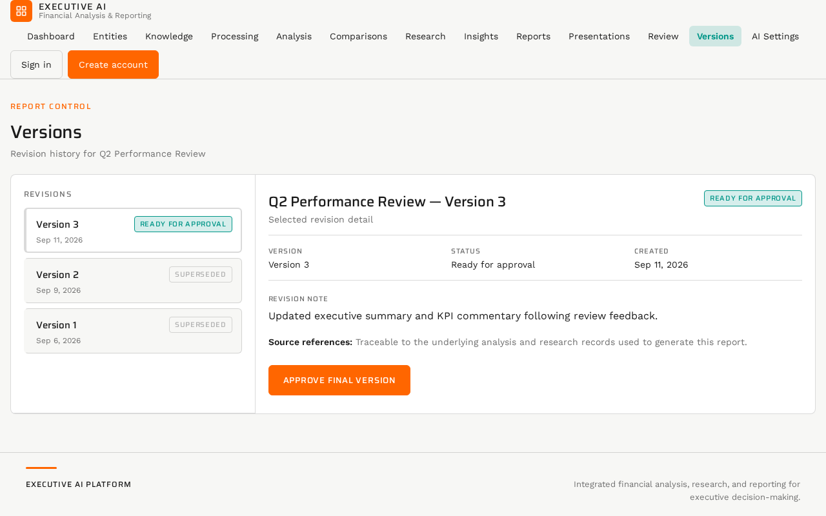This screenshot has height=516, width=826.
Task: Click the Sign in button
Action: [36, 64]
